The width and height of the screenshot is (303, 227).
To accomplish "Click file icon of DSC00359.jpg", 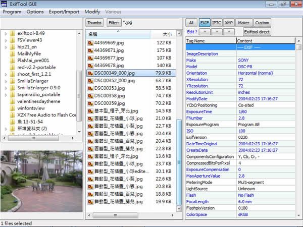I will 90,103.
